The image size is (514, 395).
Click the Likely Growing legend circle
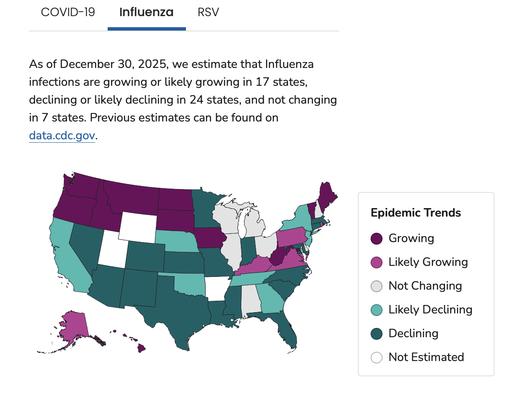377,262
